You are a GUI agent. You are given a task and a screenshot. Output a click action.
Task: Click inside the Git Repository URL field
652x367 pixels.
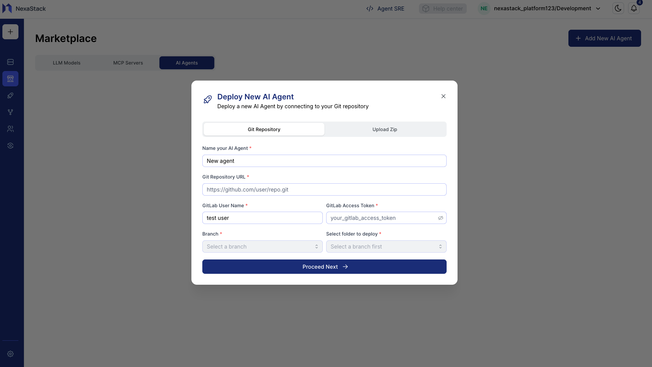click(x=324, y=189)
